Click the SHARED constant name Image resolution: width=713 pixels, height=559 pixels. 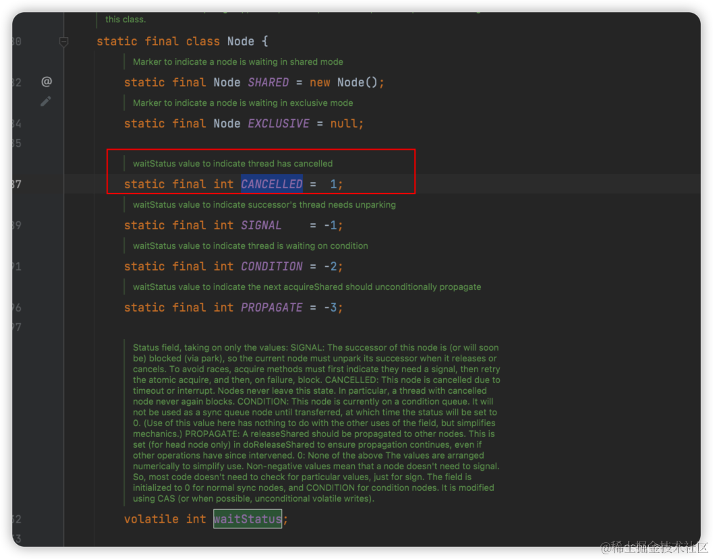268,82
